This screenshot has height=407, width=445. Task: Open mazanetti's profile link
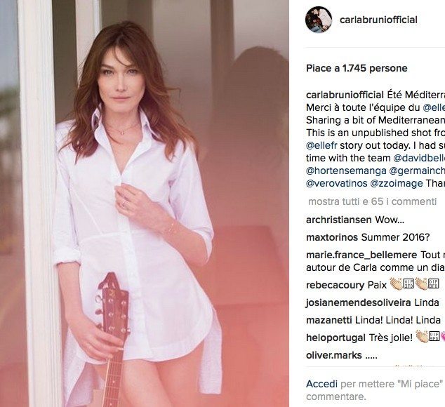(x=329, y=321)
